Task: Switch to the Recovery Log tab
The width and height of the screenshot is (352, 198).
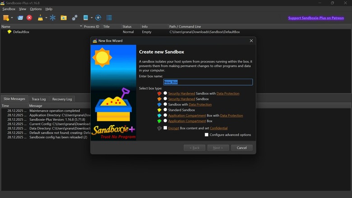Action: point(62,99)
